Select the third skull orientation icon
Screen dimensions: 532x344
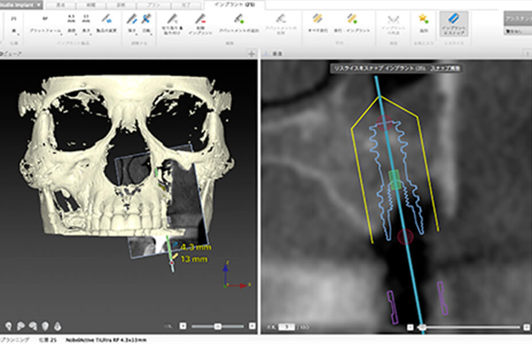point(33,326)
